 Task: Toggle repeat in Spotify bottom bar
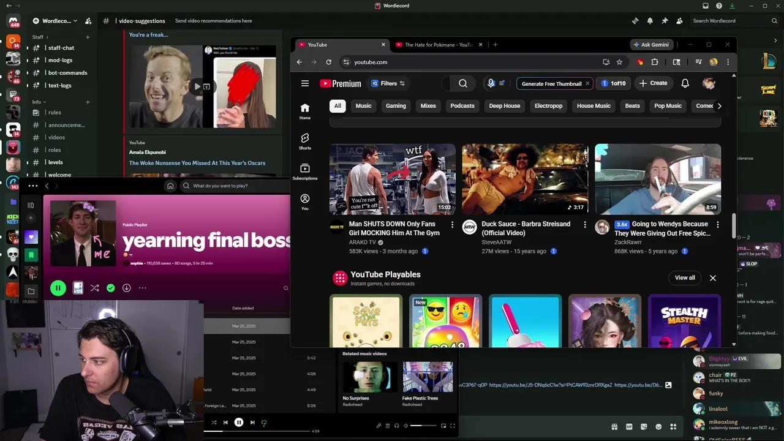[264, 422]
